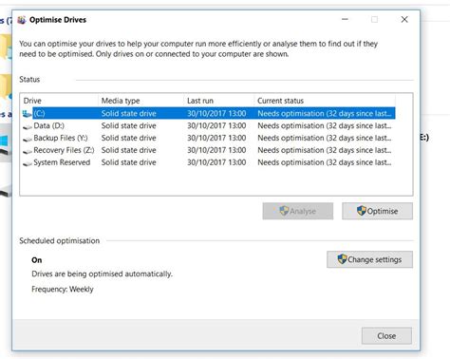
Task: Click the greyed-out Analyse button label
Action: pos(303,211)
